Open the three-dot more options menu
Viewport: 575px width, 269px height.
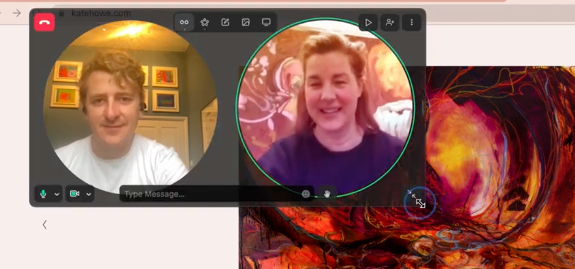coord(411,22)
